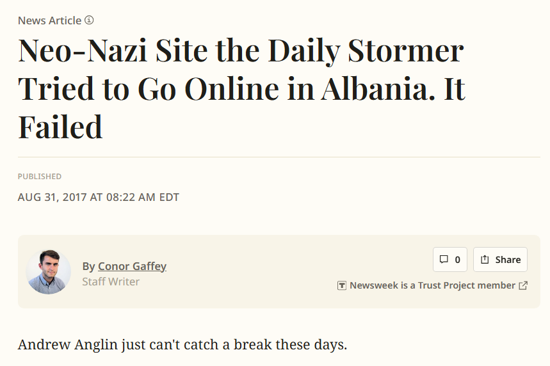
Task: Click the external link arrow icon
Action: 523,285
